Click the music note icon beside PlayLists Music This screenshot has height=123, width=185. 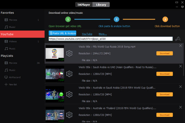tap(6, 70)
